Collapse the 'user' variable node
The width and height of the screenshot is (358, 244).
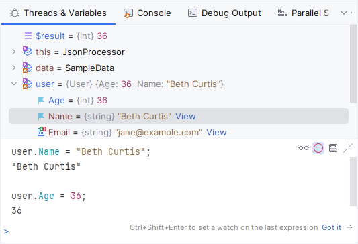point(14,84)
